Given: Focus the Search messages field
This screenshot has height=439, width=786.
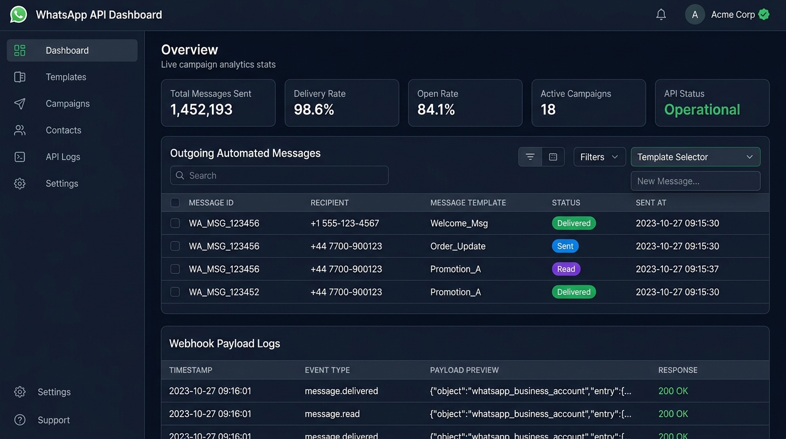Looking at the screenshot, I should (x=279, y=175).
